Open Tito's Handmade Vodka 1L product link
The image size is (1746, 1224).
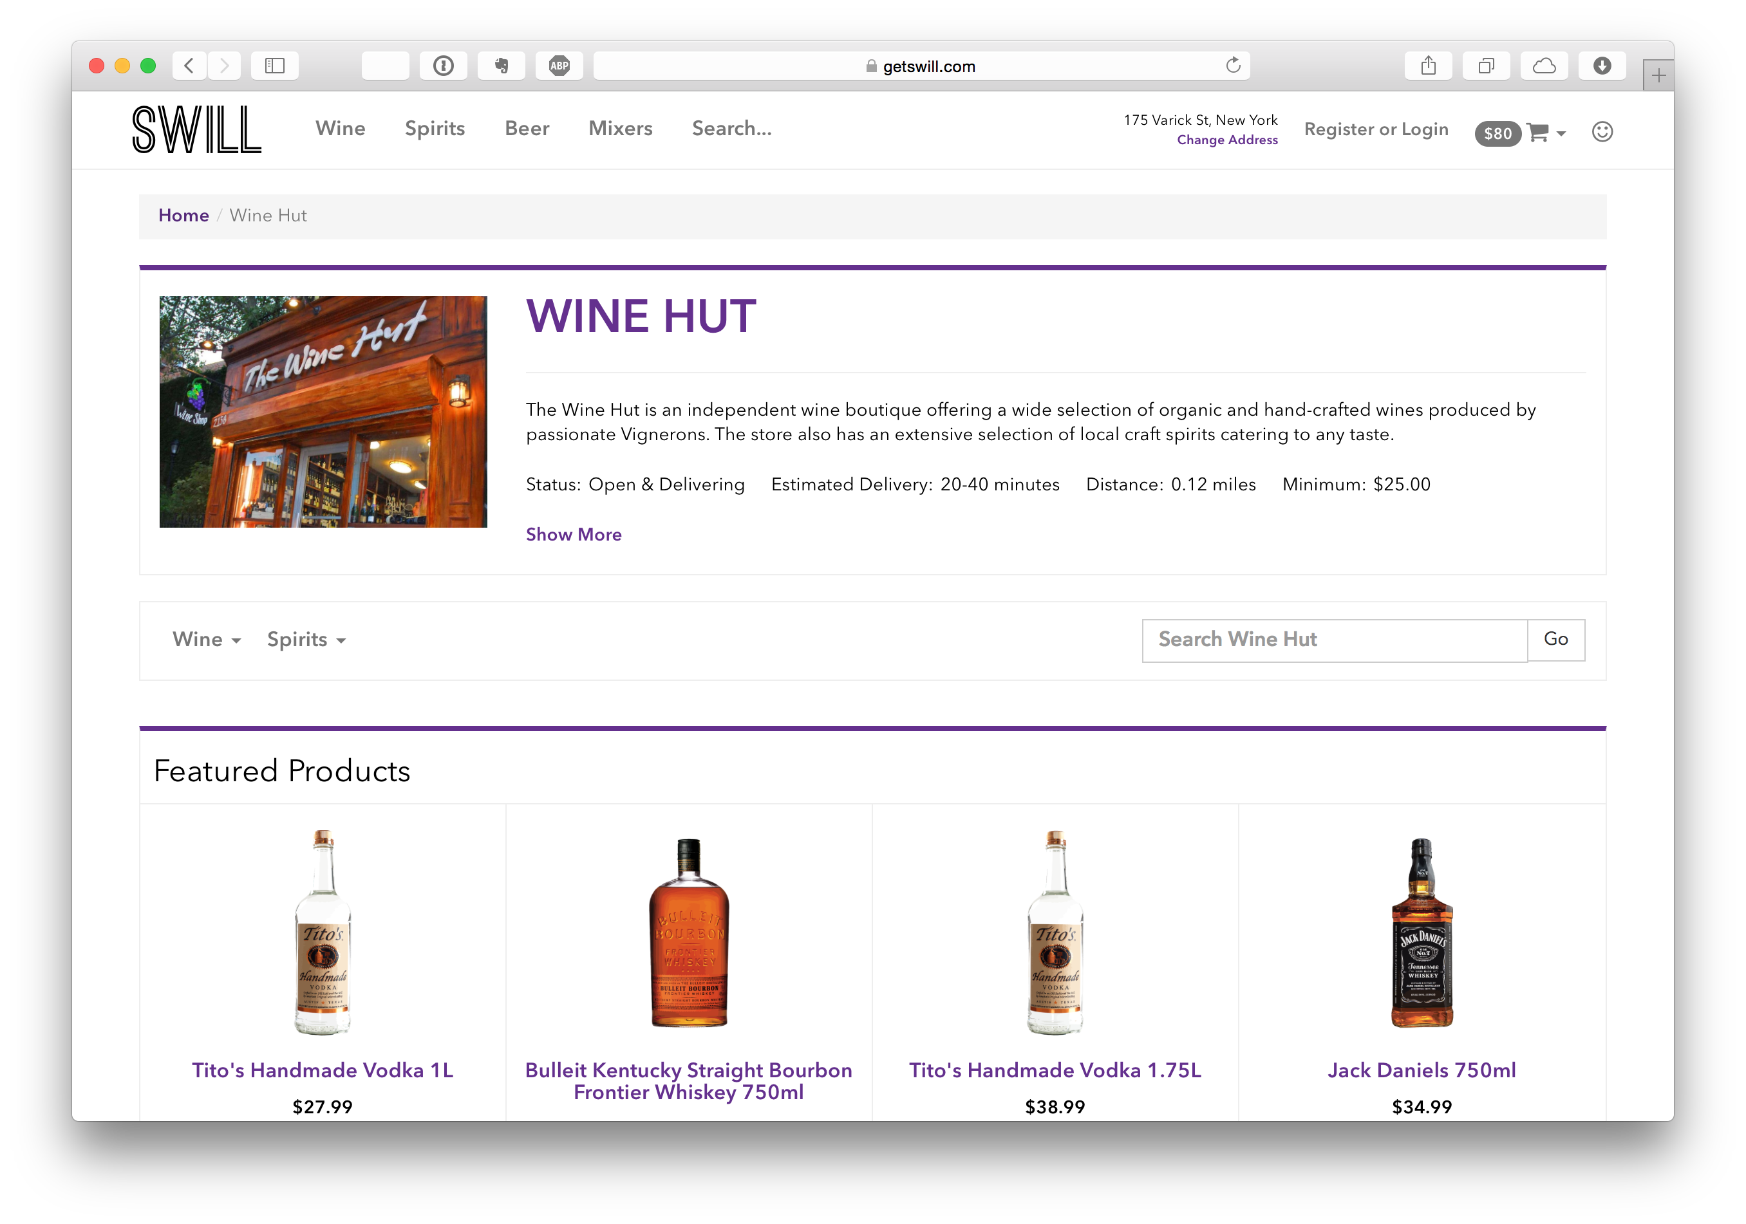[323, 1070]
